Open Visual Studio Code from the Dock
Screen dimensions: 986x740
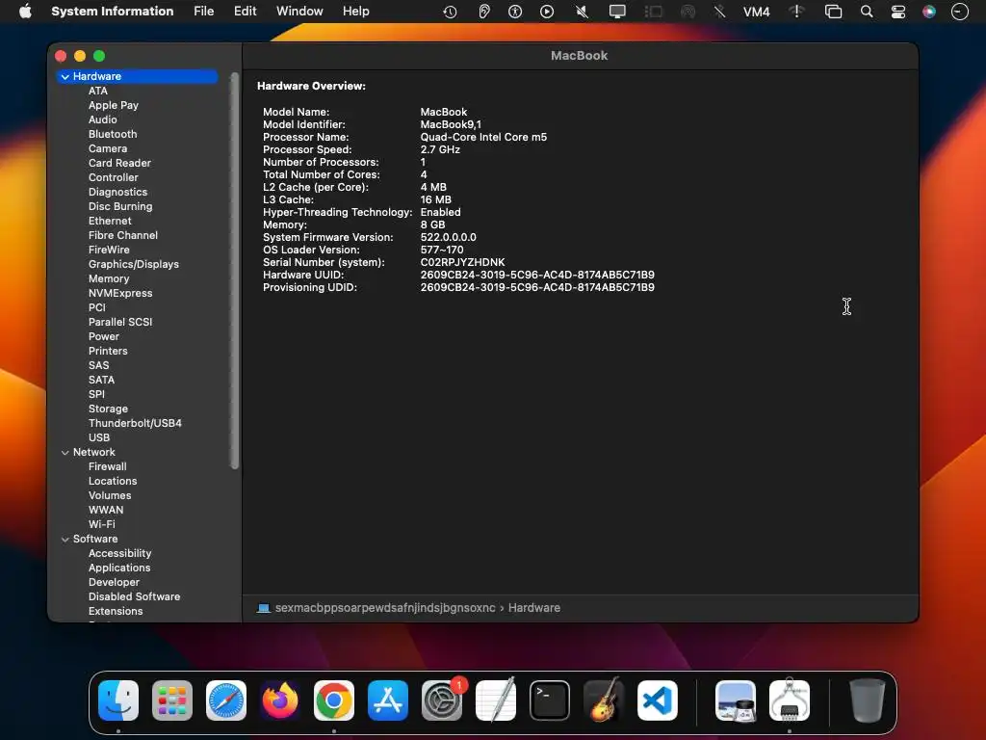click(x=658, y=700)
